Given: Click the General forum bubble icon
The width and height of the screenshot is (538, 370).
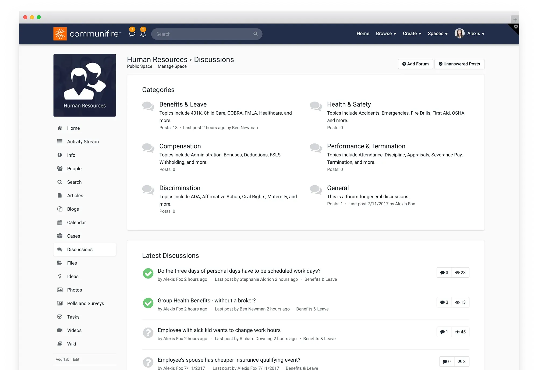Looking at the screenshot, I should click(x=316, y=190).
